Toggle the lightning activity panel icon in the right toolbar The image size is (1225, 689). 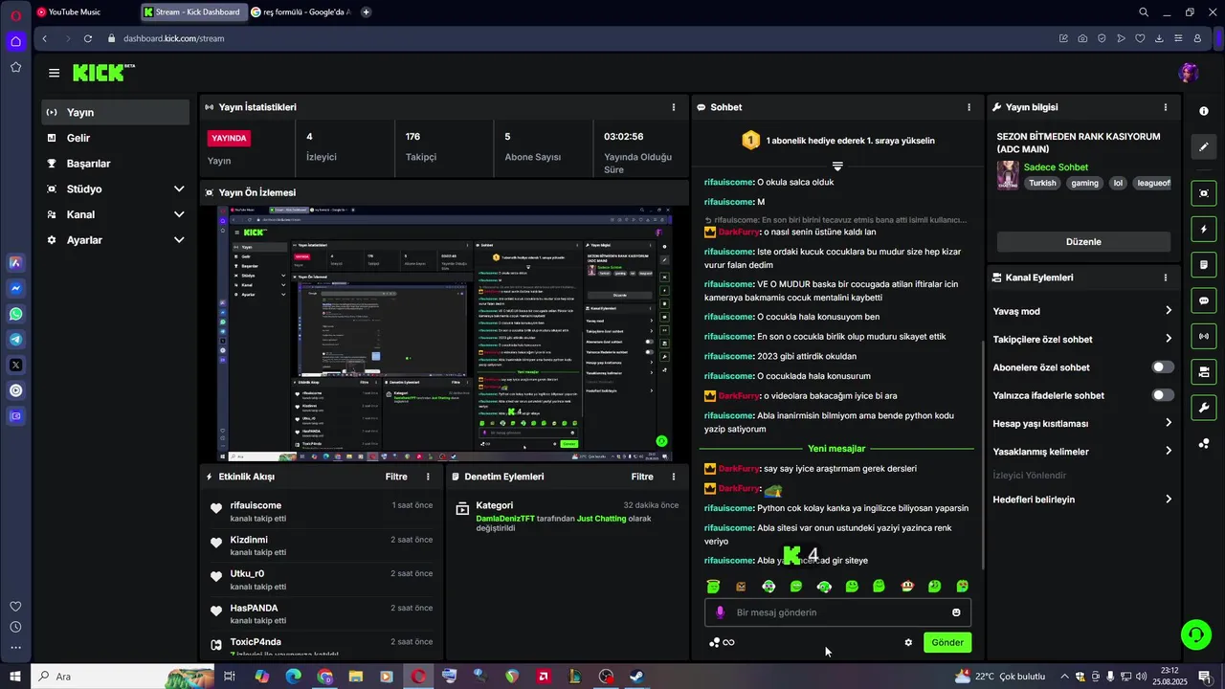click(1204, 229)
